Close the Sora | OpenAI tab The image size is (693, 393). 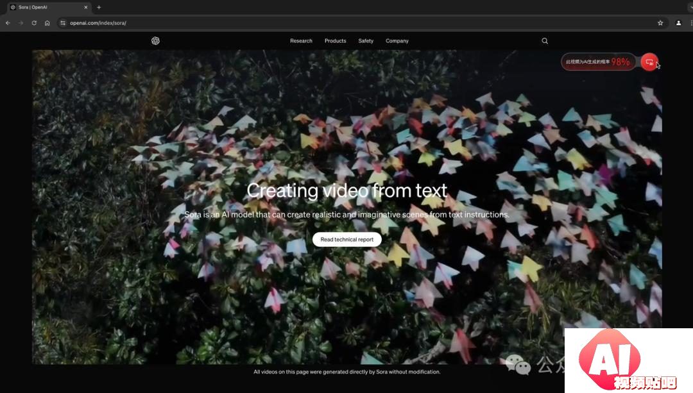coord(86,7)
